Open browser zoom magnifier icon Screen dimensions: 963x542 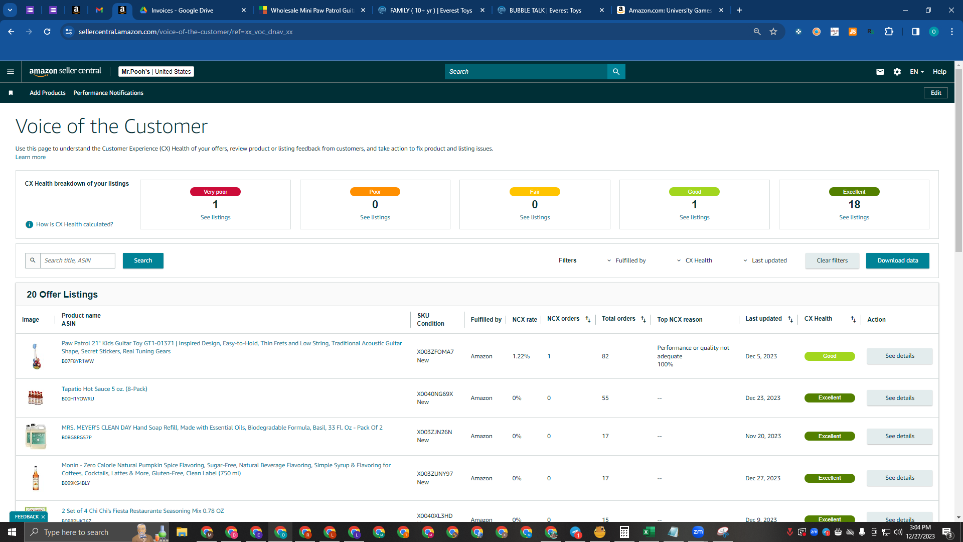[x=757, y=32]
